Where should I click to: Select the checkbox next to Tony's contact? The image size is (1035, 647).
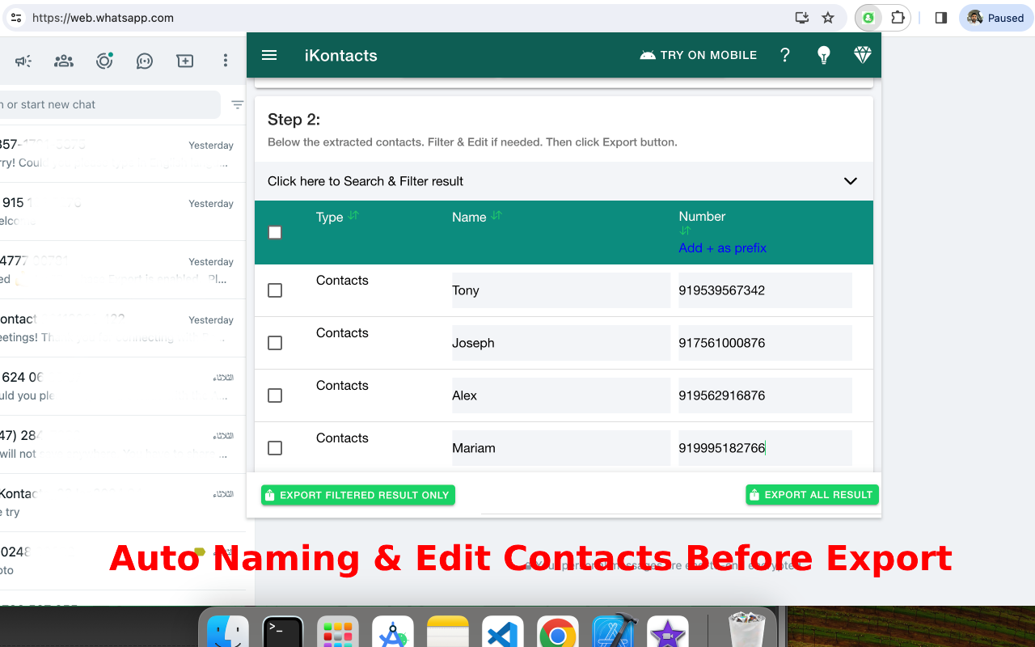click(275, 290)
